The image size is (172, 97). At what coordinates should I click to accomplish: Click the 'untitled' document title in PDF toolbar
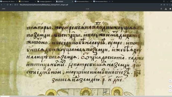3,9
